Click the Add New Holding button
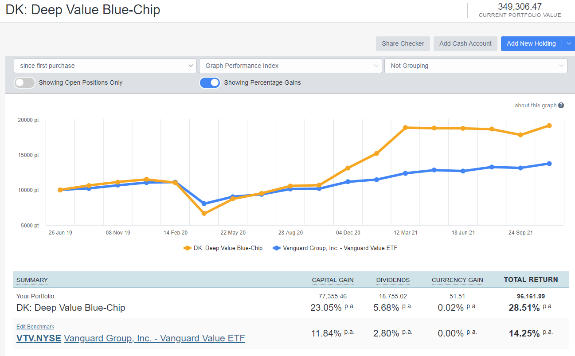575x356 pixels. coord(531,43)
